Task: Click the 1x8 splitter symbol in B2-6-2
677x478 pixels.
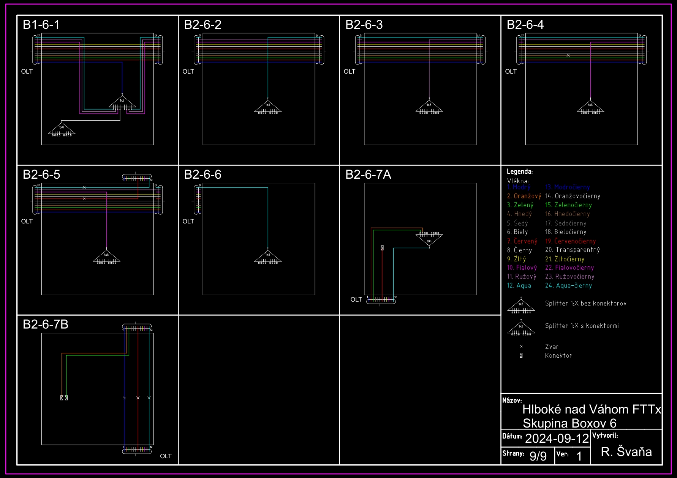Action: click(x=268, y=107)
